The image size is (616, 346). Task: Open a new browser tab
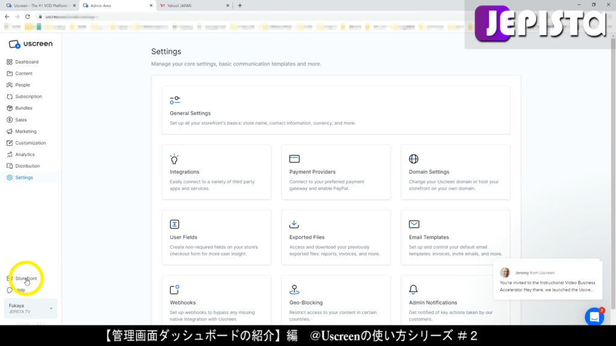tap(240, 5)
